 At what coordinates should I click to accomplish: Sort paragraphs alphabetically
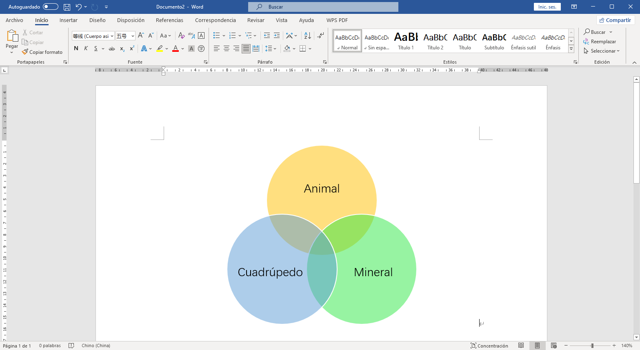pyautogui.click(x=308, y=35)
